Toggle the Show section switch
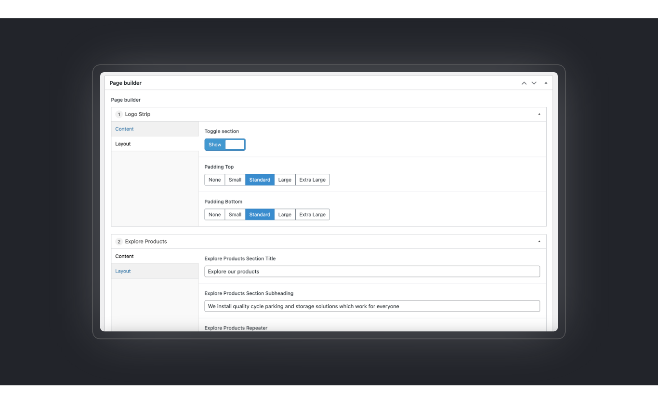This screenshot has width=658, height=404. (225, 144)
